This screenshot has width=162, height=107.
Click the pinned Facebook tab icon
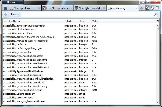[5, 8]
